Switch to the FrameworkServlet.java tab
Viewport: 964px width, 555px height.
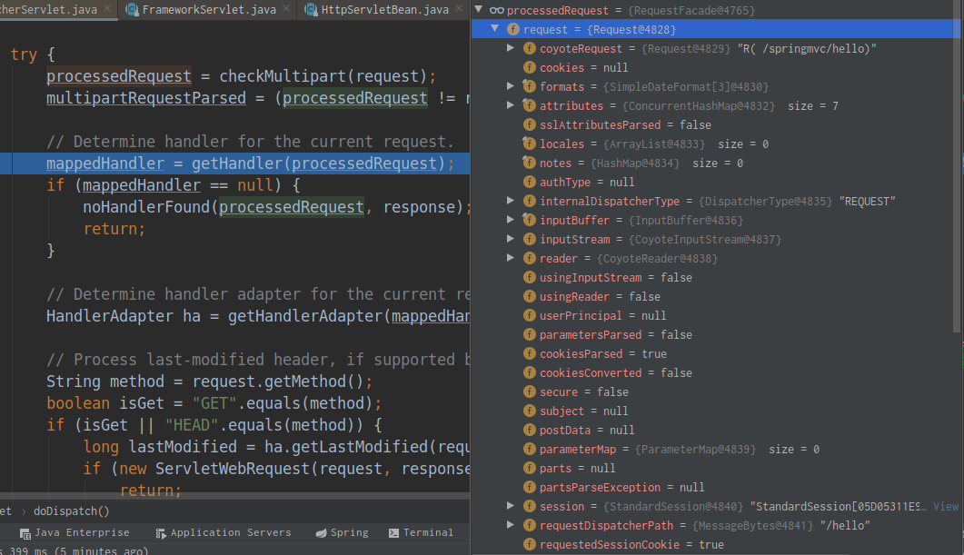[x=208, y=10]
